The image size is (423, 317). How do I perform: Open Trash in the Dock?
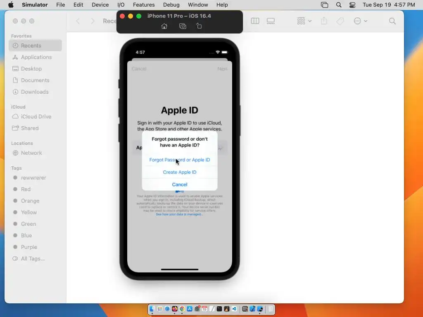point(271,309)
